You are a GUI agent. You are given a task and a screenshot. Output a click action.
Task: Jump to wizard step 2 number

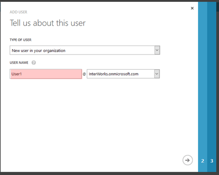203,161
